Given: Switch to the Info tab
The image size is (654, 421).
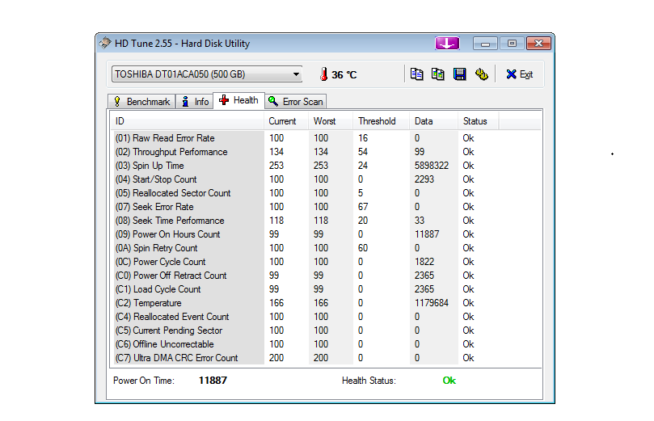Looking at the screenshot, I should tap(195, 102).
